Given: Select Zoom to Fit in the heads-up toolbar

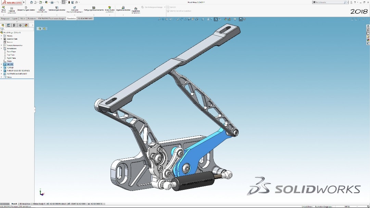Looking at the screenshot, I should tap(160, 19).
